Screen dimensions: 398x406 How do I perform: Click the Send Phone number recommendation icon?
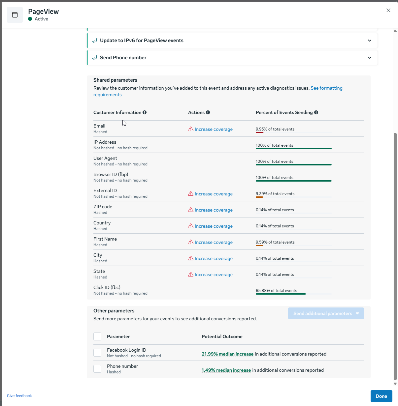(95, 58)
